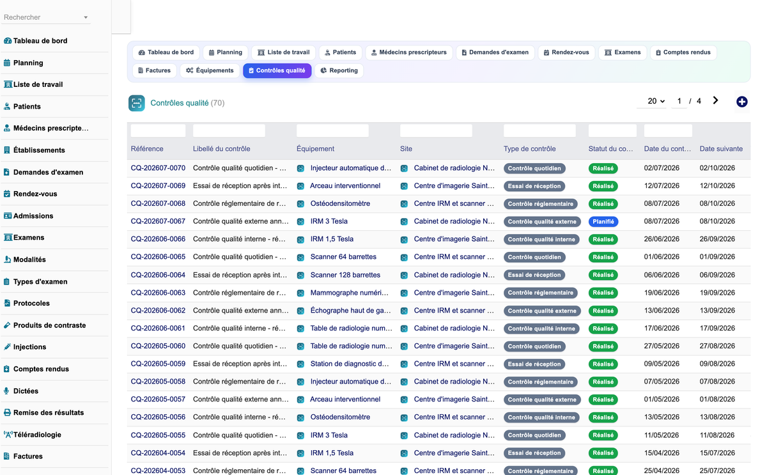Open the Rendez-vous tab in top bar
767x475 pixels.
tap(567, 52)
